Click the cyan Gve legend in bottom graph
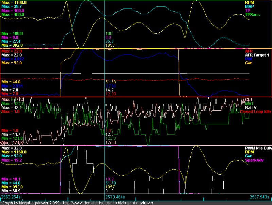The width and height of the screenshot is (272, 205). point(249,156)
